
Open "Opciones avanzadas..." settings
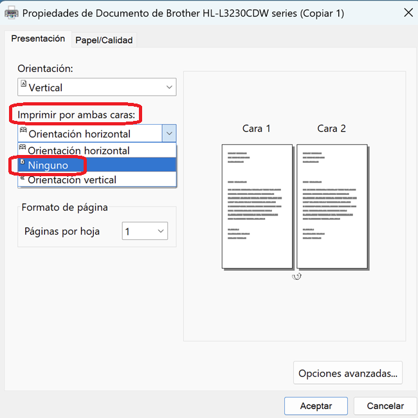(349, 372)
